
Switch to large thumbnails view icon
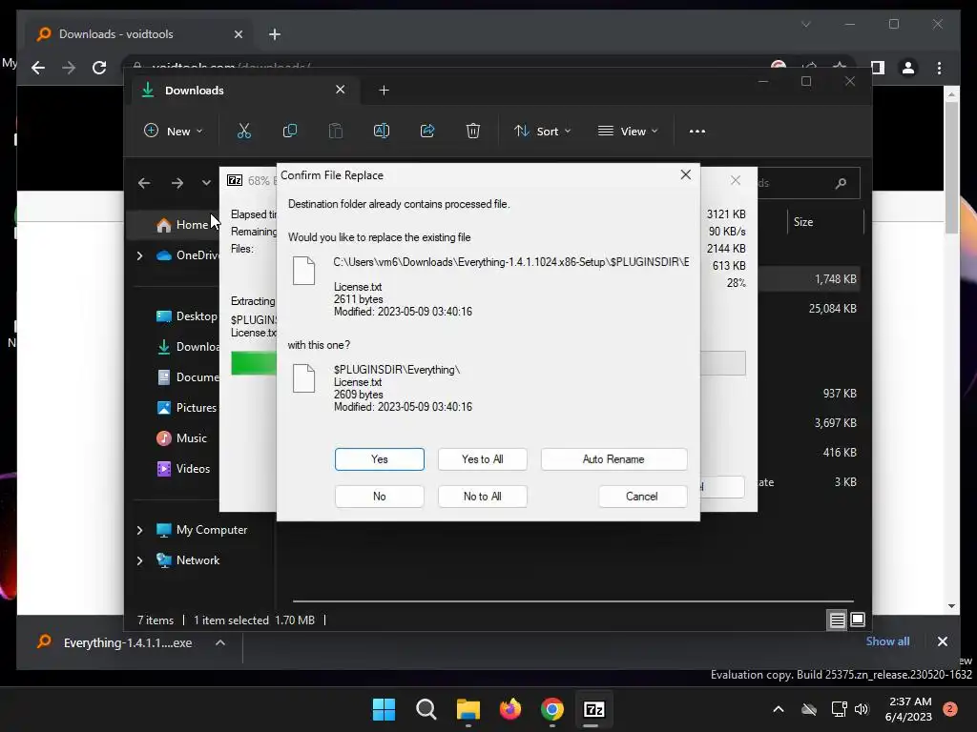[858, 620]
